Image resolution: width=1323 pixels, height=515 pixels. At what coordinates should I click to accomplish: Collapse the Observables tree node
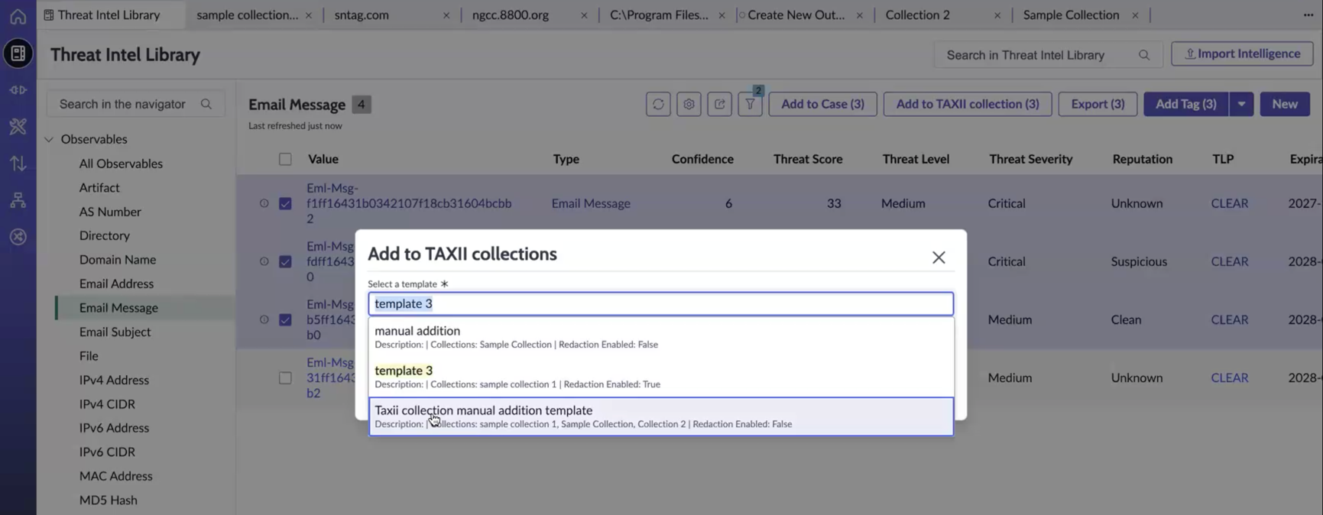pyautogui.click(x=49, y=140)
